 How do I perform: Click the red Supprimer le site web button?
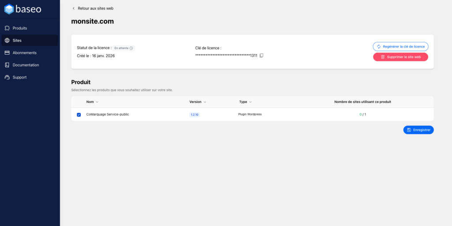tap(400, 57)
